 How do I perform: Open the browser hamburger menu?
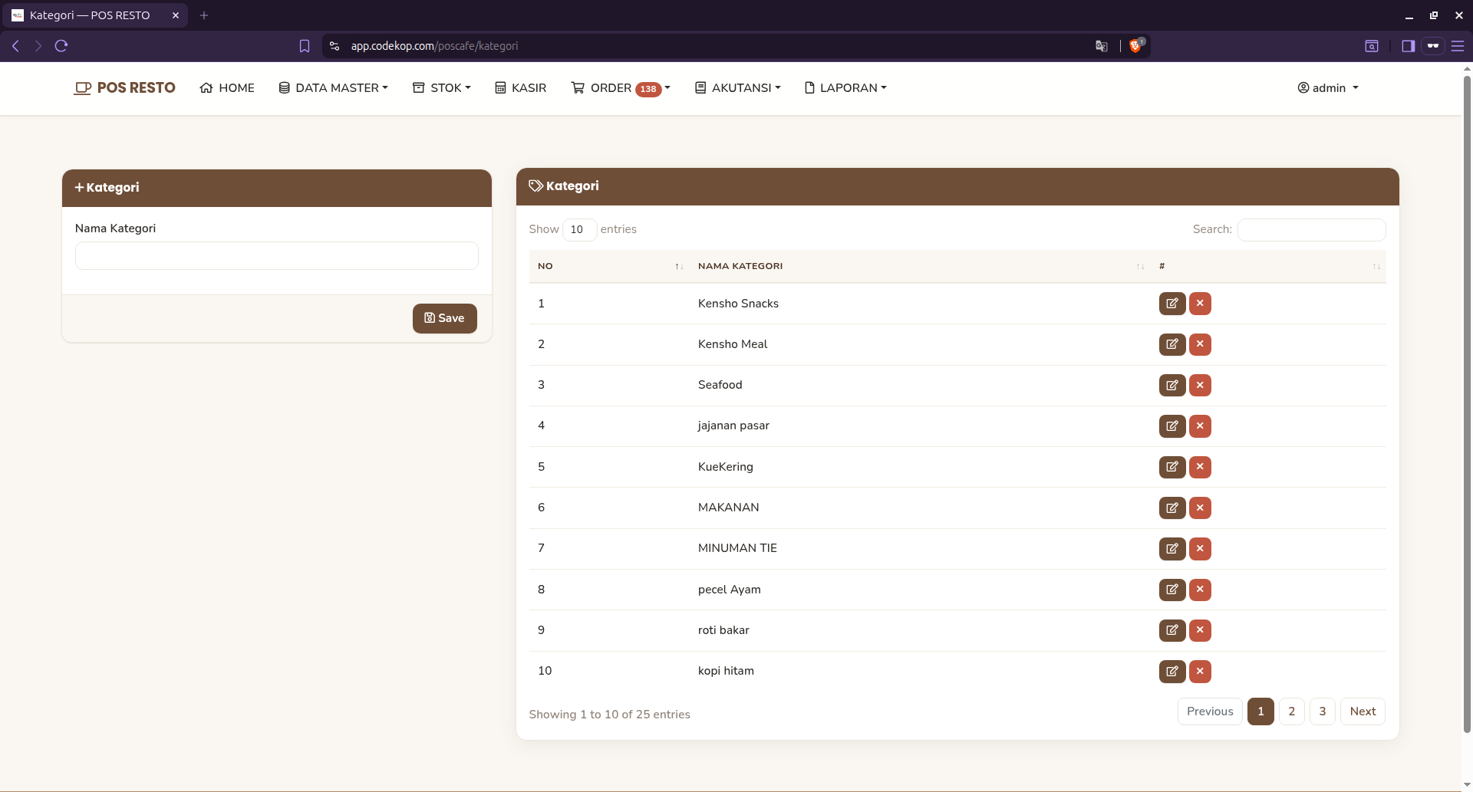[1458, 46]
